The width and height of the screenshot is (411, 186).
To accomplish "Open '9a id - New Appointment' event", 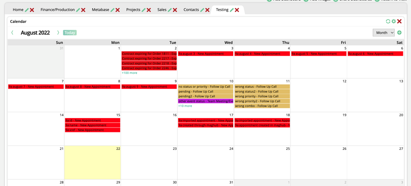I will pos(93,121).
